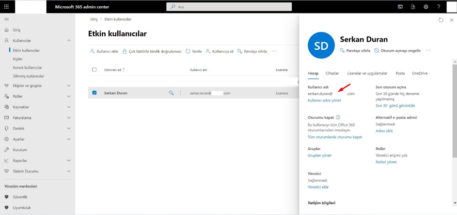Click the Kullanıcı adını yönet link

pyautogui.click(x=324, y=100)
